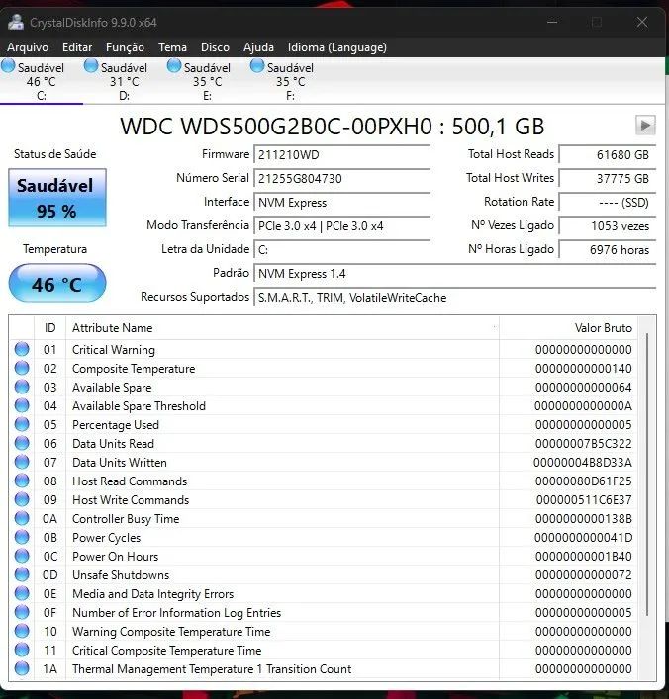Click the Padrão field NVM Express 1.4
Screen dimensions: 669x699
coord(455,274)
